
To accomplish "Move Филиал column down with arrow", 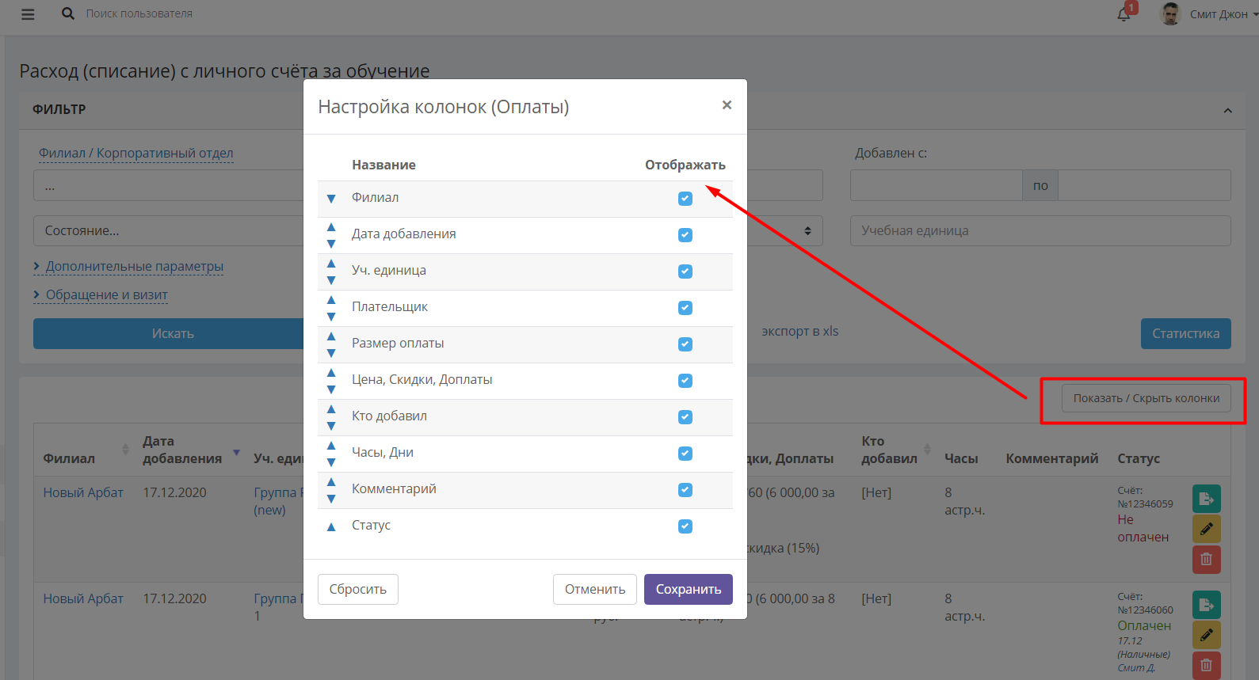I will [x=331, y=199].
